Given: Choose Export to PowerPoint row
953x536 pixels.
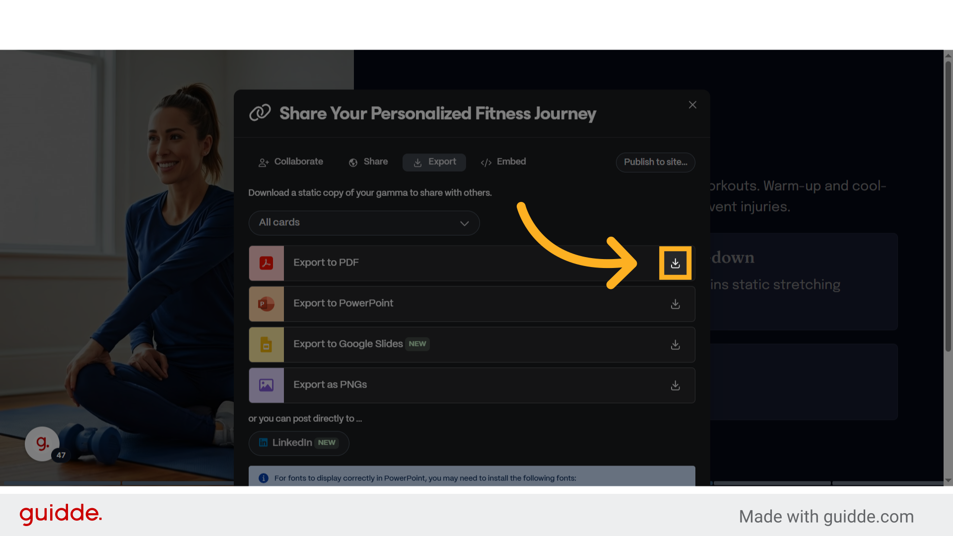Looking at the screenshot, I should (472, 304).
